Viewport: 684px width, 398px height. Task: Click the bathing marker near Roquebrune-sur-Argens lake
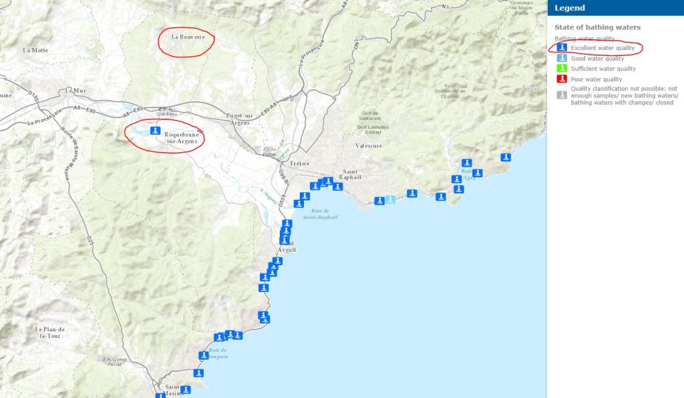155,130
